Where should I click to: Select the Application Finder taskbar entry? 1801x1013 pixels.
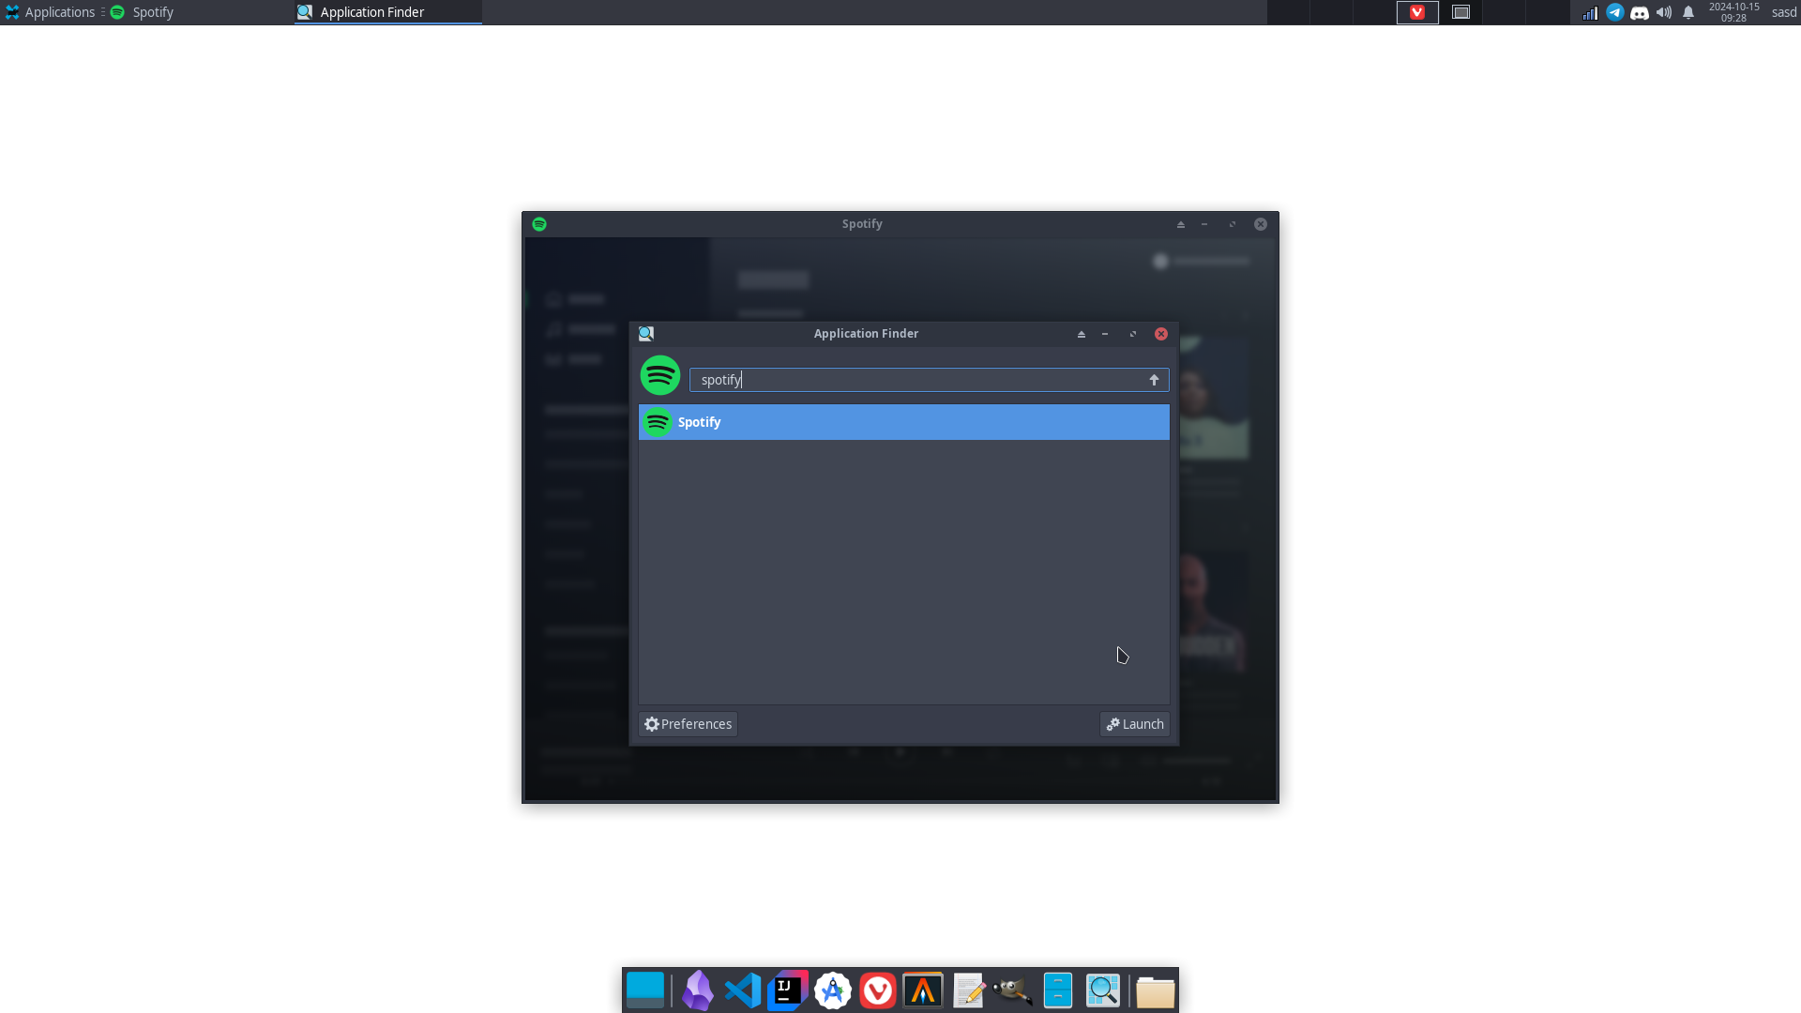point(387,12)
